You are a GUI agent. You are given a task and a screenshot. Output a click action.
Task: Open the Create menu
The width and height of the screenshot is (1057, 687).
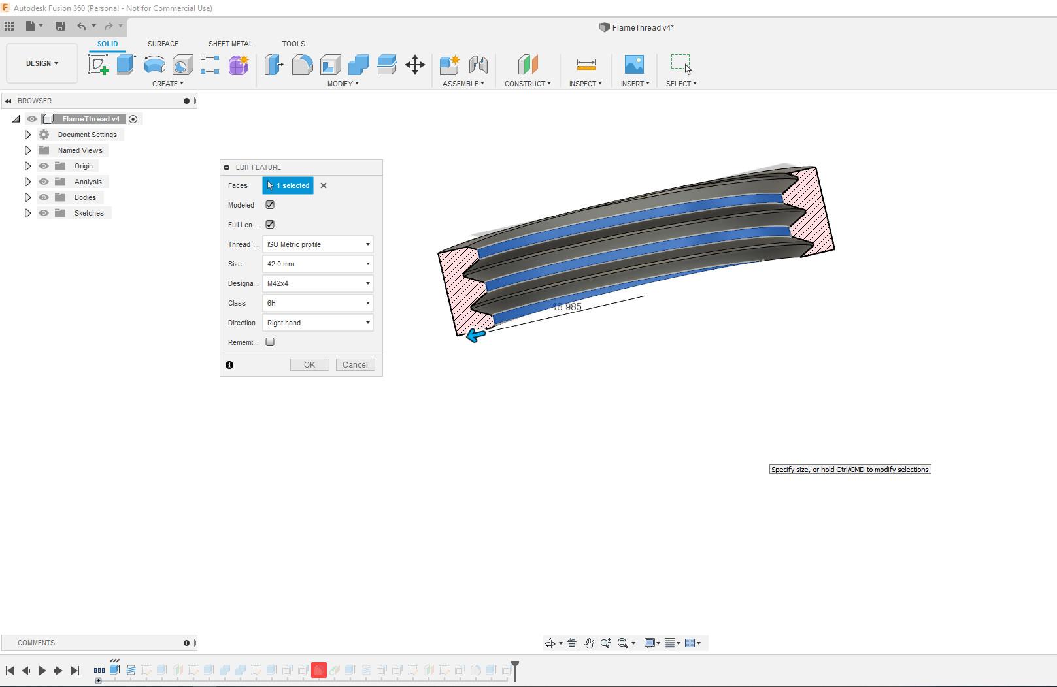pos(168,84)
